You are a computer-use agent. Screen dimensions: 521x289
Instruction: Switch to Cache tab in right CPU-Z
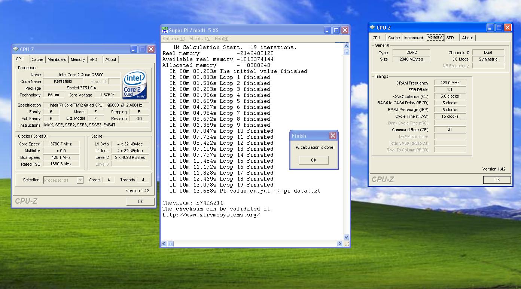[394, 38]
